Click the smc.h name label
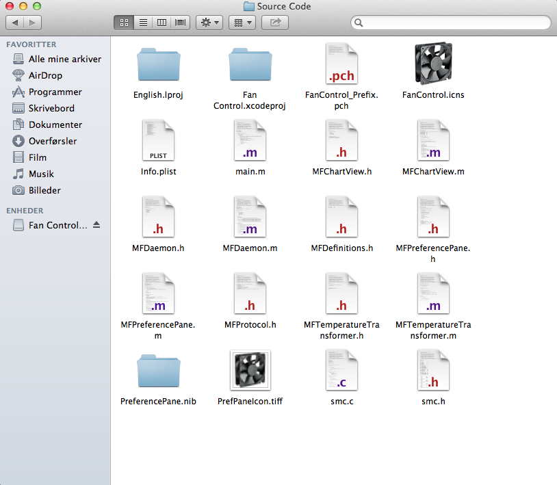 coord(433,402)
